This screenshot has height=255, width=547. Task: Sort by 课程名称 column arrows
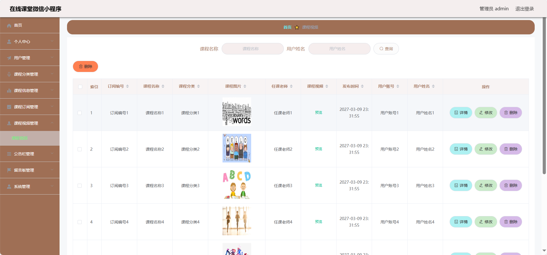coord(163,86)
